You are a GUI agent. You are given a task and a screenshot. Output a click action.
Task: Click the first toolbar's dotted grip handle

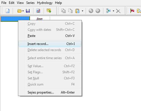tap(2, 11)
